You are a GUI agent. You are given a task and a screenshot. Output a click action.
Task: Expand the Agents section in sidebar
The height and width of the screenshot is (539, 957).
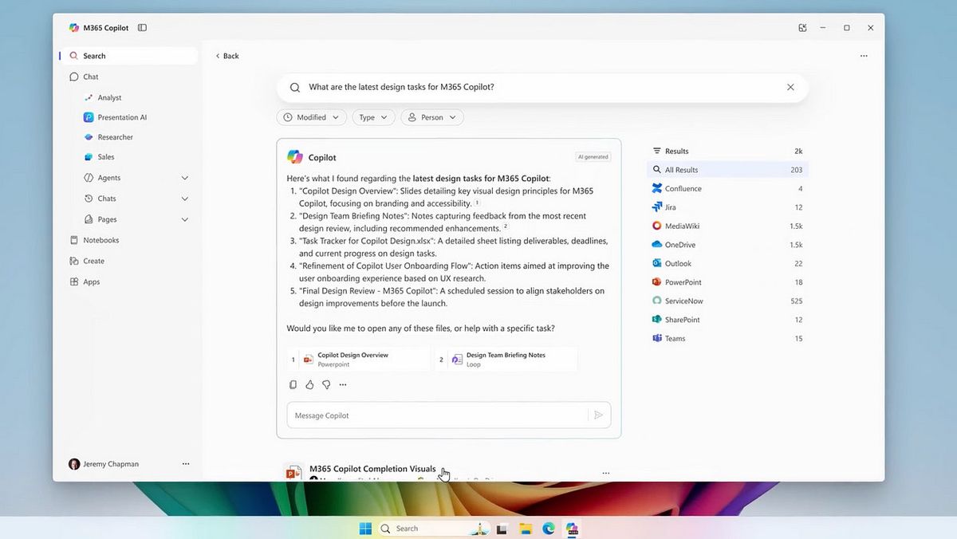pyautogui.click(x=185, y=178)
